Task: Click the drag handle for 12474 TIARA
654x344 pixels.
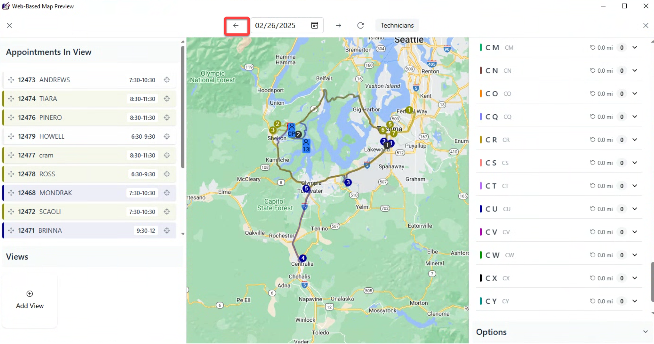Action: coord(11,99)
